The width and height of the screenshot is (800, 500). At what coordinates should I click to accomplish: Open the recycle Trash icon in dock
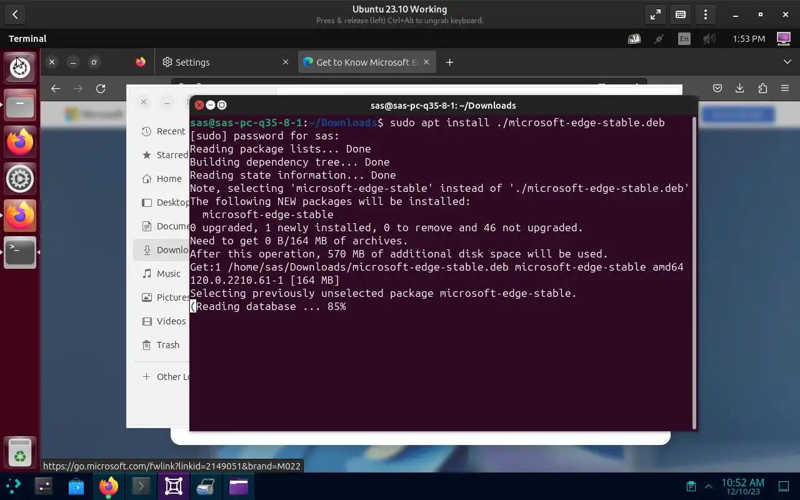click(20, 452)
